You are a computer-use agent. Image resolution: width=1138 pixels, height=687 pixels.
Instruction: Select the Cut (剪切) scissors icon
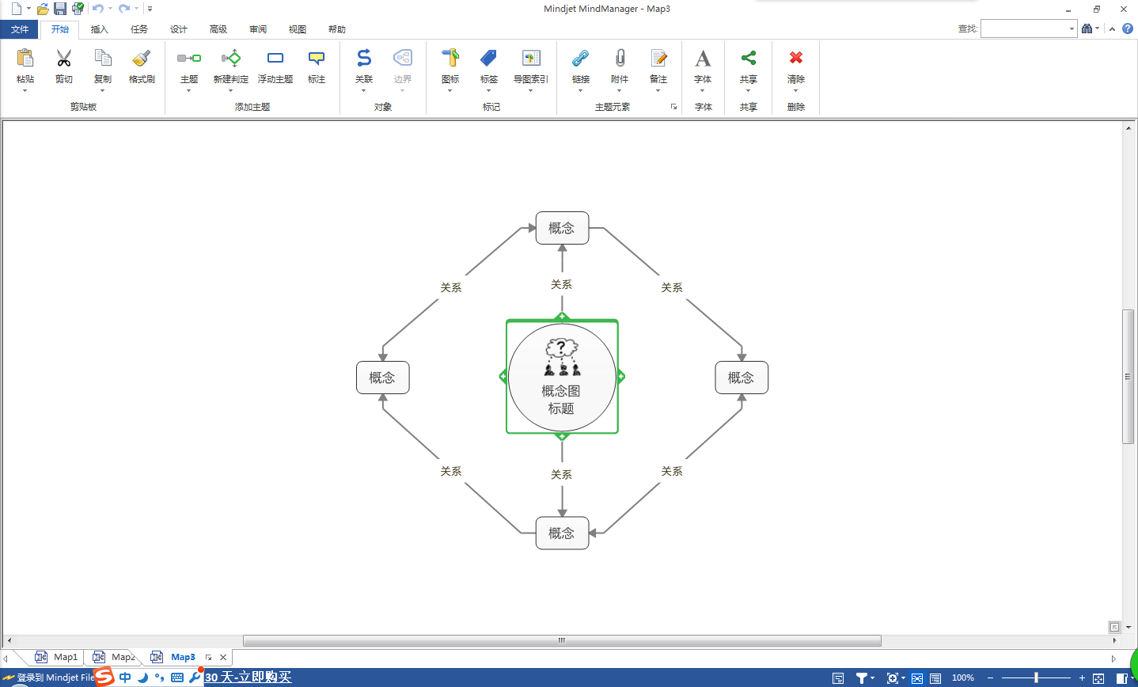point(64,58)
